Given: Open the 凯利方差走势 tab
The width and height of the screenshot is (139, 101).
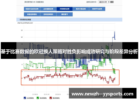Looking at the screenshot, I should click(81, 9).
